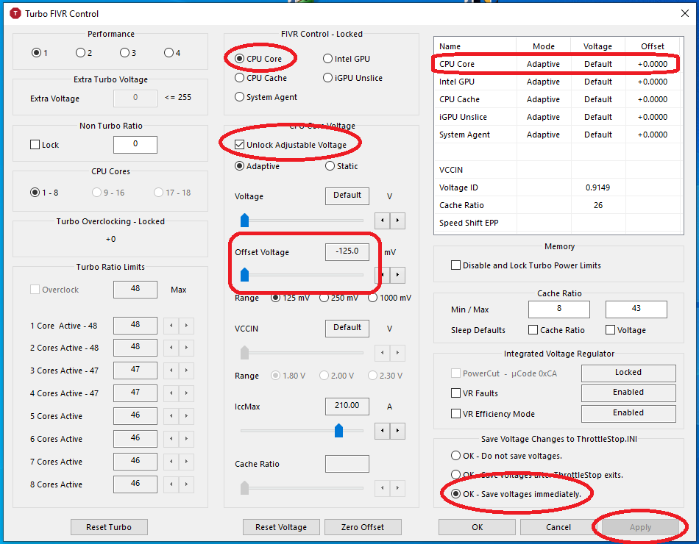Click Enabled button next to VR Faults
699x544 pixels.
tap(628, 393)
